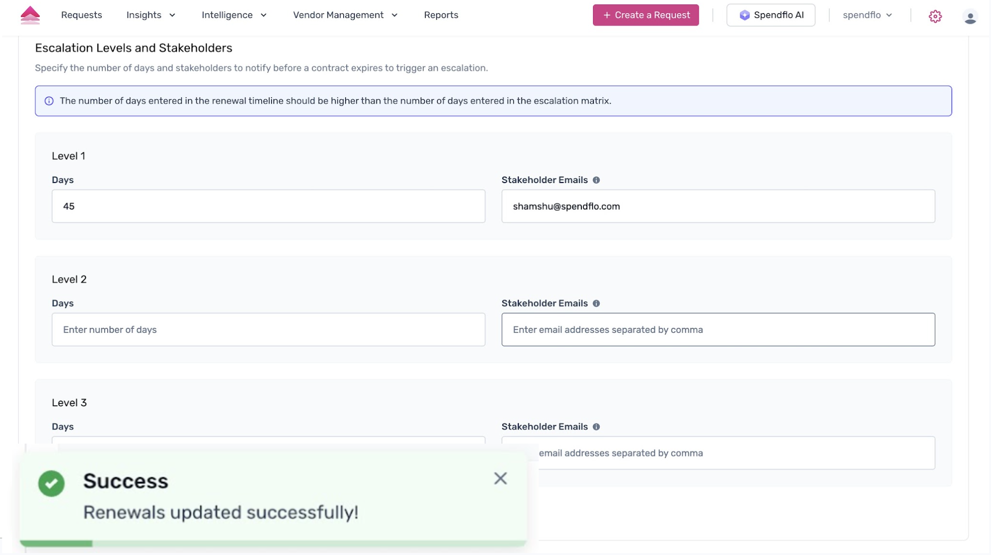The image size is (991, 555).
Task: Click the info icon in renewal timeline banner
Action: coord(49,101)
